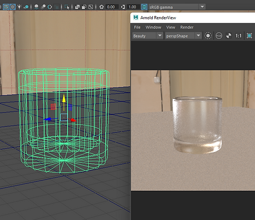
Task: Click the blue axis move arrow handle
Action: coord(47,119)
